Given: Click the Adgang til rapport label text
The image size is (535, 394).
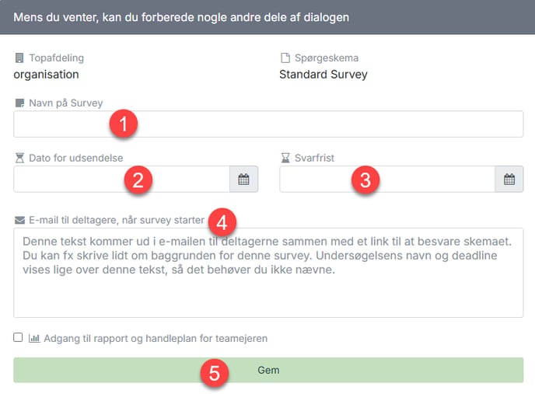Looking at the screenshot, I should (156, 338).
